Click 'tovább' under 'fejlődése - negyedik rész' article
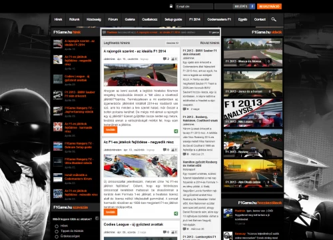This screenshot has height=240, width=333. 111,212
